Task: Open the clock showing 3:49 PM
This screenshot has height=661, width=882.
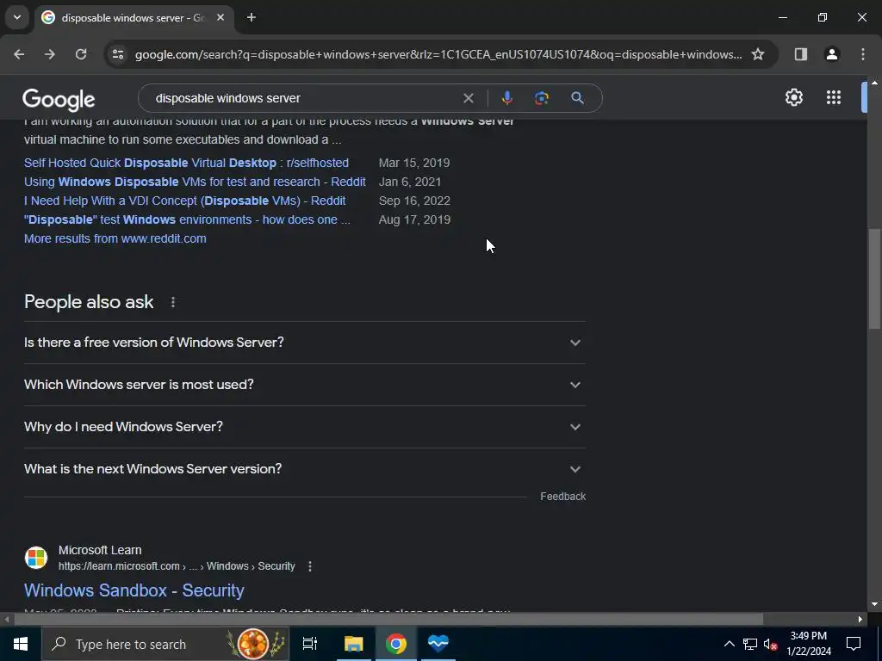Action: coord(808,644)
